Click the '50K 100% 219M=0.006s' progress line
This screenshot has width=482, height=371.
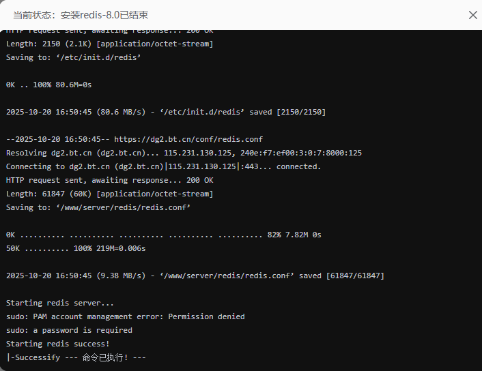pos(76,248)
